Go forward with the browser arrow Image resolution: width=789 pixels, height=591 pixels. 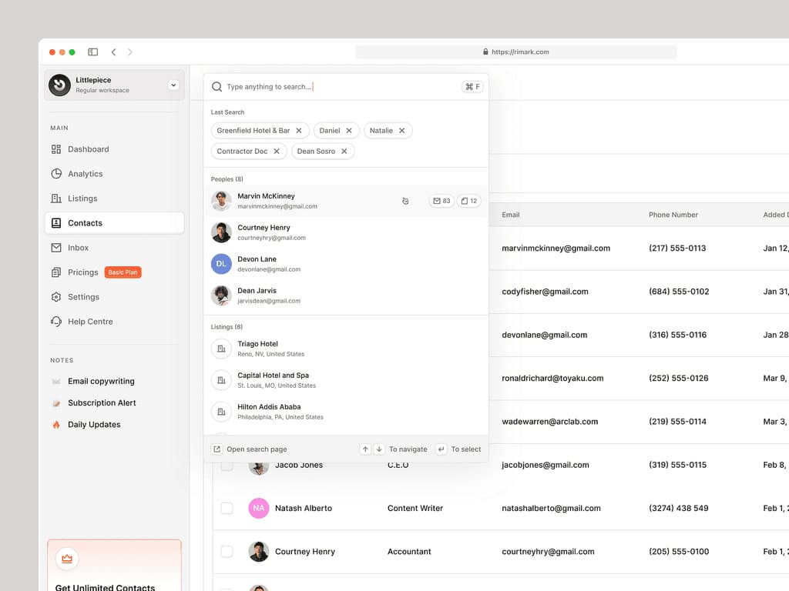coord(130,52)
